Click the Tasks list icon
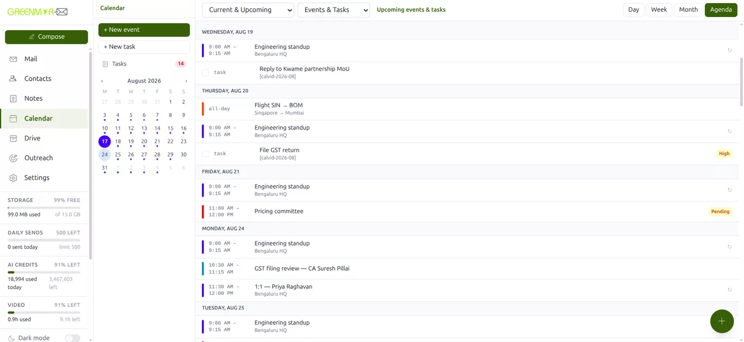This screenshot has width=744, height=342. pos(105,64)
